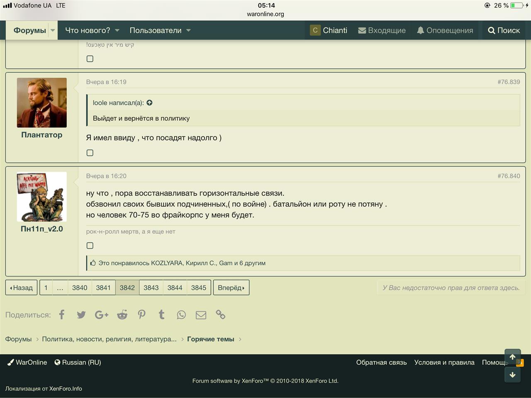Open timestamp Вчера в 16:19
531x398 pixels.
106,82
